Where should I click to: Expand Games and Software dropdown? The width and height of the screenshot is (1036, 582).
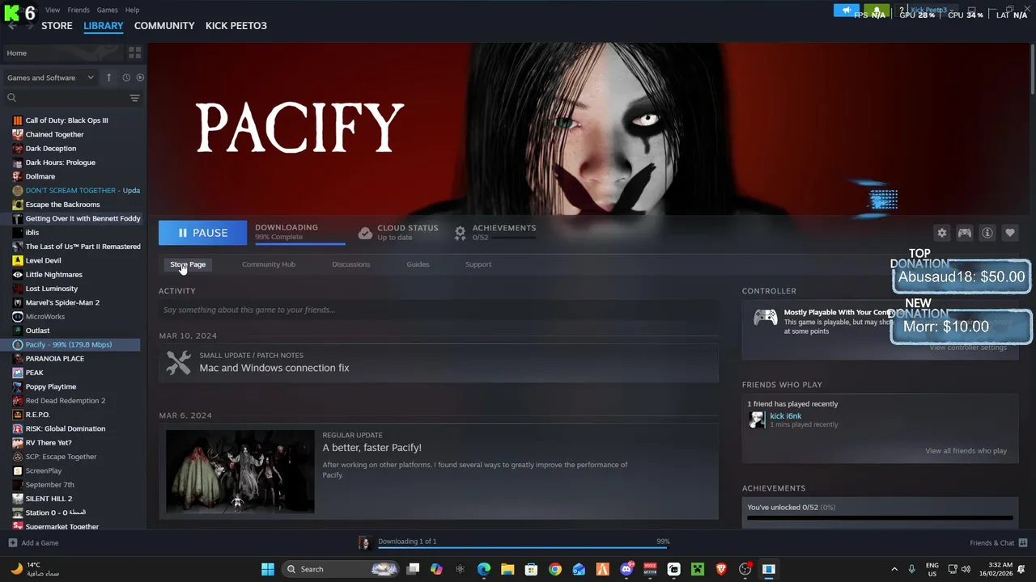[50, 78]
